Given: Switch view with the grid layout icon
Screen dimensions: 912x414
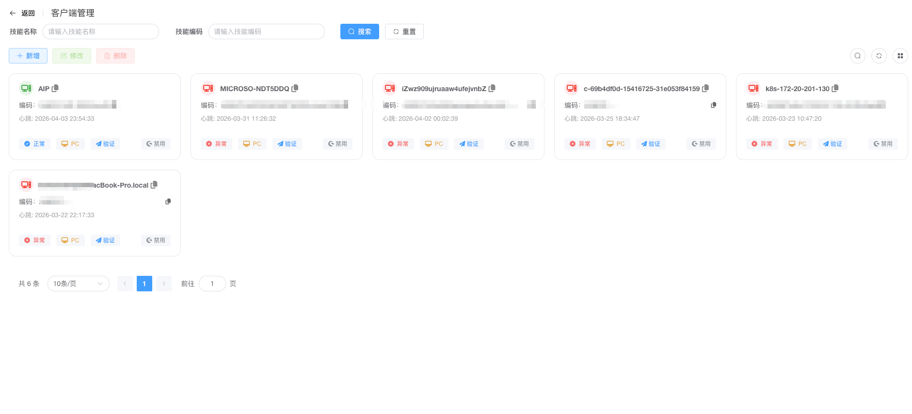Looking at the screenshot, I should (x=900, y=56).
